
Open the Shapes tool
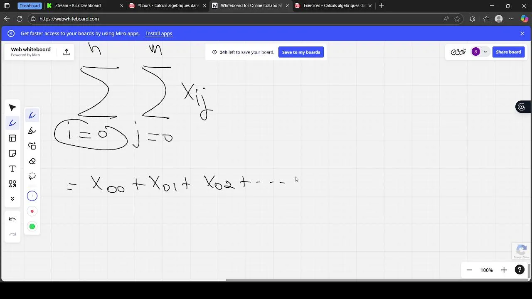(x=12, y=184)
